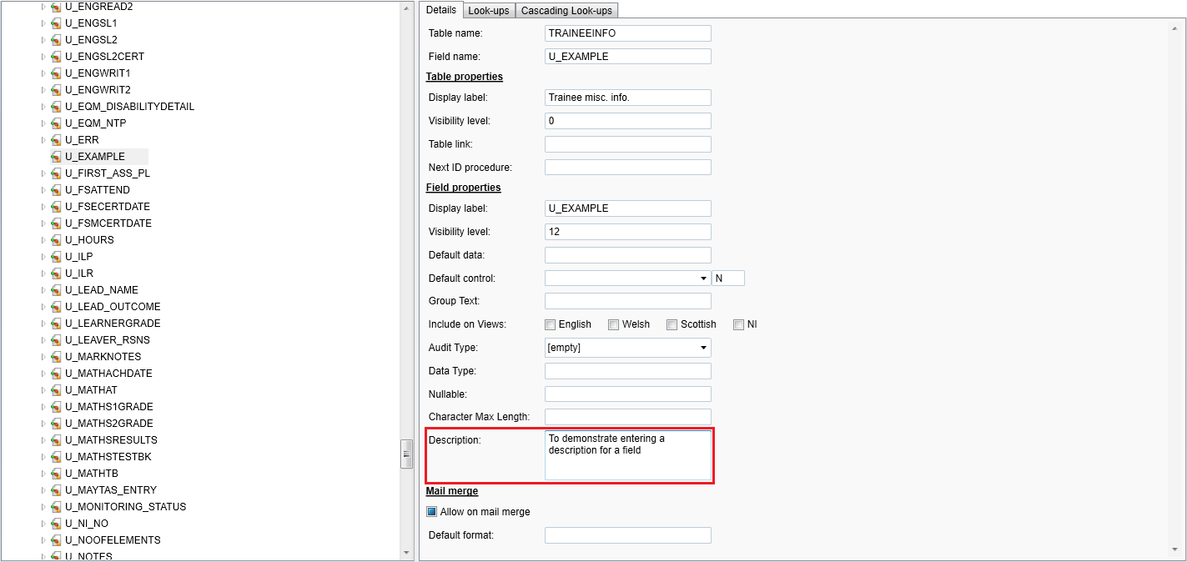Click the field icon beside U_ILP
This screenshot has width=1187, height=562.
click(x=56, y=257)
